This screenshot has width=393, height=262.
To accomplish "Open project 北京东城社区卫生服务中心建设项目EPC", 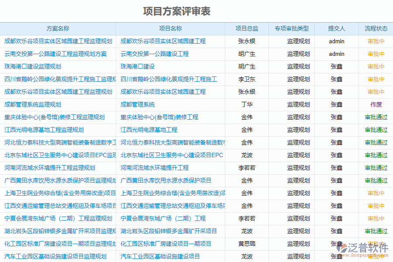I will click(172, 155).
